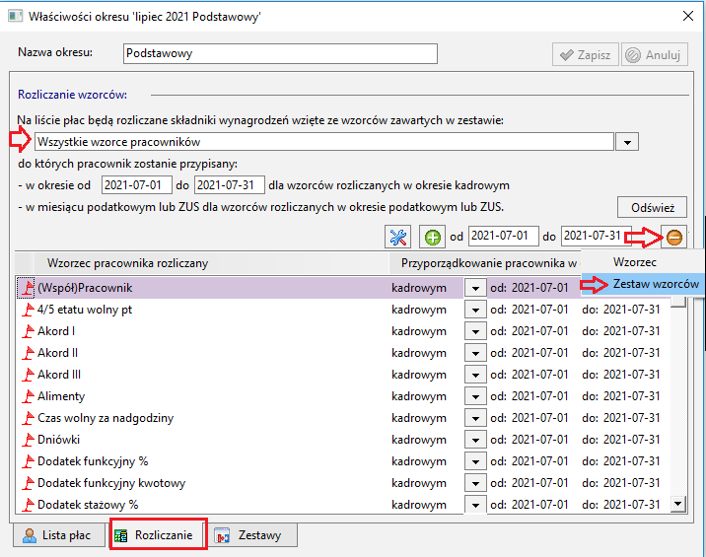This screenshot has width=706, height=557.
Task: Click the (Współ)Pracownik row flag icon
Action: point(28,288)
